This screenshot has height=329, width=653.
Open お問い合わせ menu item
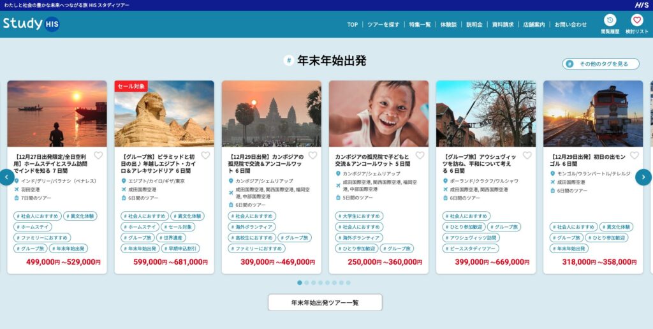(571, 25)
